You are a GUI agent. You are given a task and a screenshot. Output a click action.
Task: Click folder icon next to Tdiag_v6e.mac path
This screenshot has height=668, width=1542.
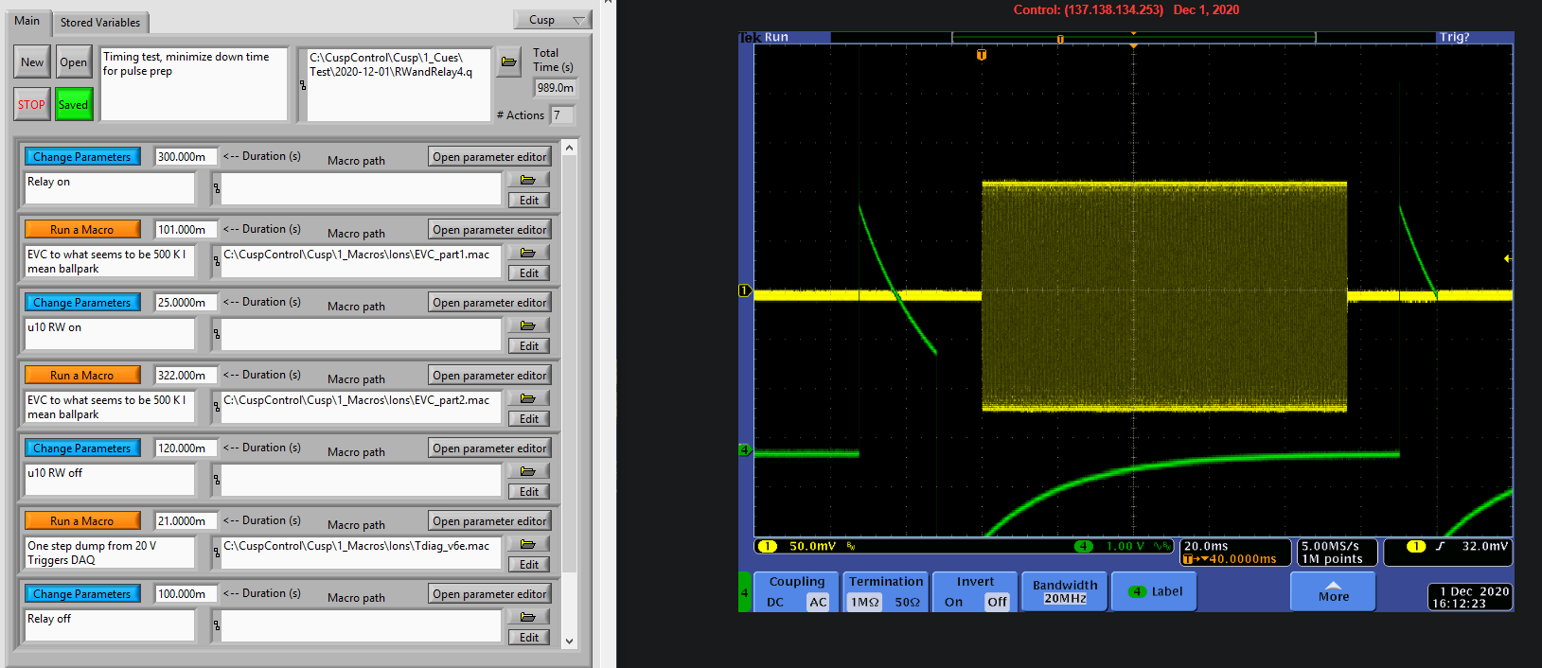528,544
